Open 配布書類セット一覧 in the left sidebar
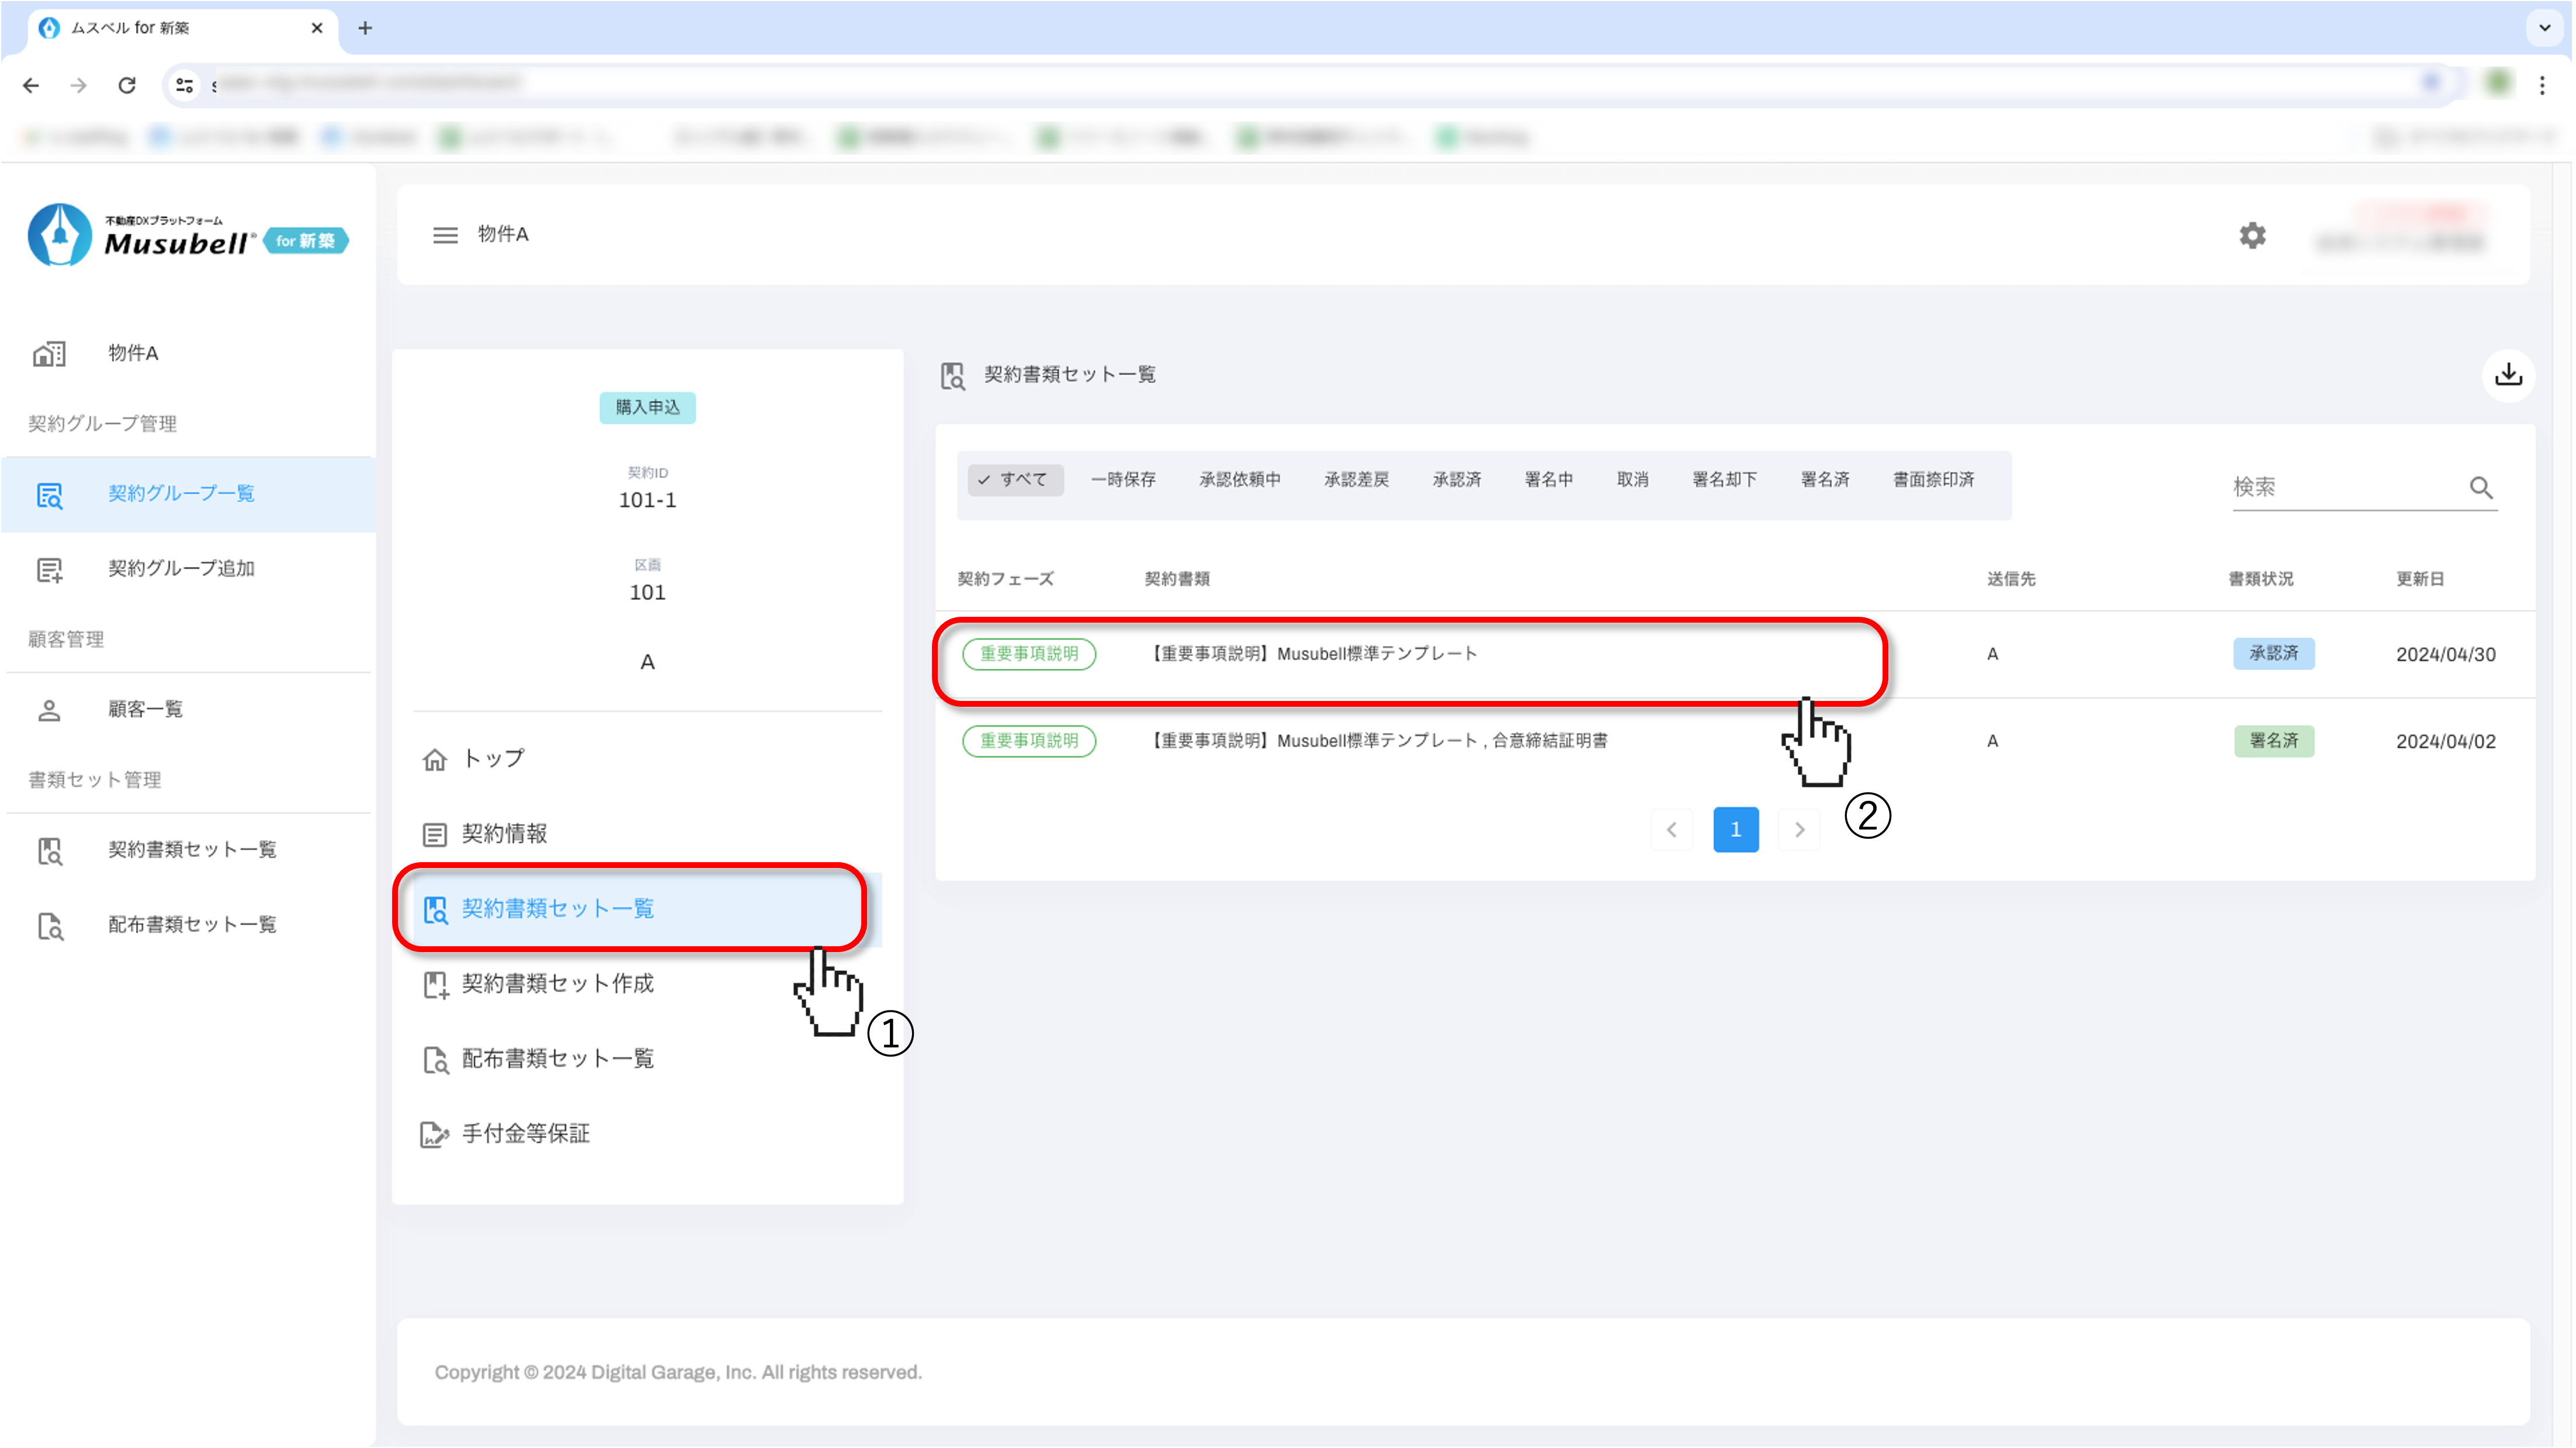 point(191,925)
